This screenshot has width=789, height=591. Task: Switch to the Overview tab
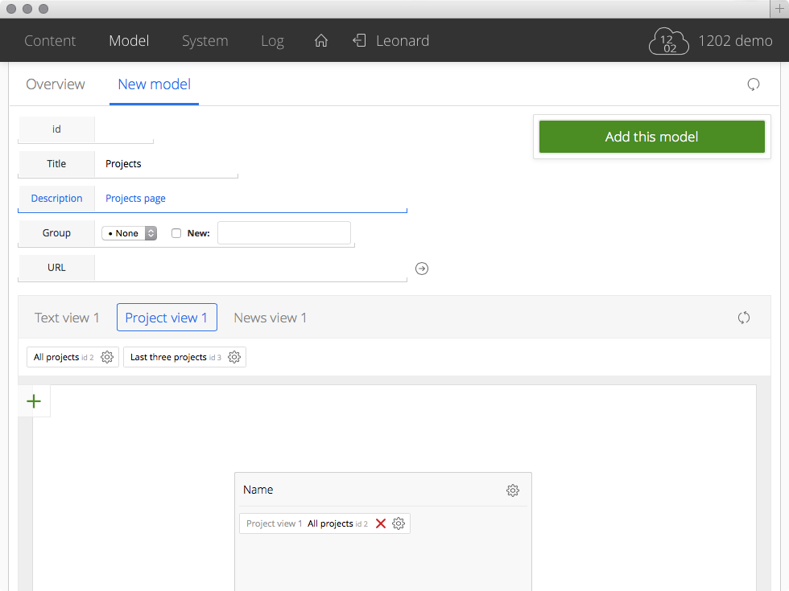pyautogui.click(x=56, y=84)
